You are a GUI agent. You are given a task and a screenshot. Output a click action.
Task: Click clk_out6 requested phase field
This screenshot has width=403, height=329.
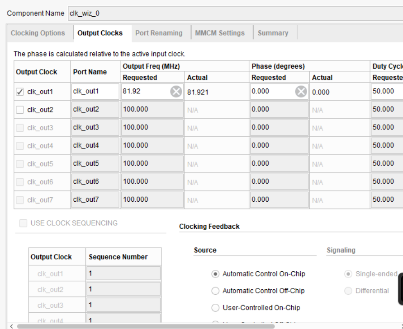coord(279,181)
